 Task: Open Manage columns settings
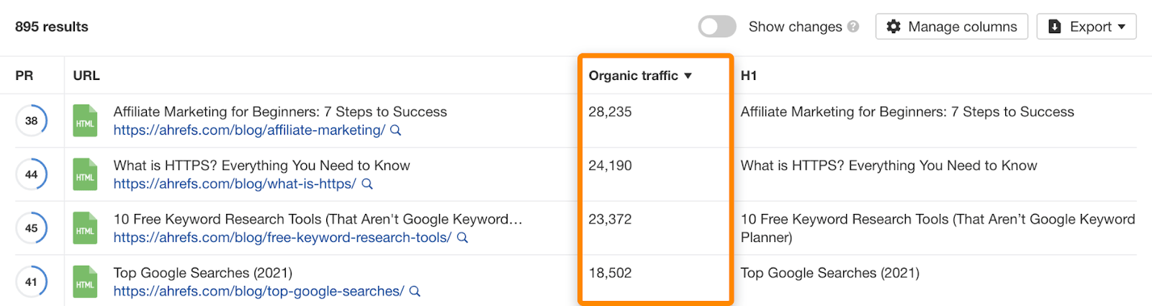(x=952, y=27)
